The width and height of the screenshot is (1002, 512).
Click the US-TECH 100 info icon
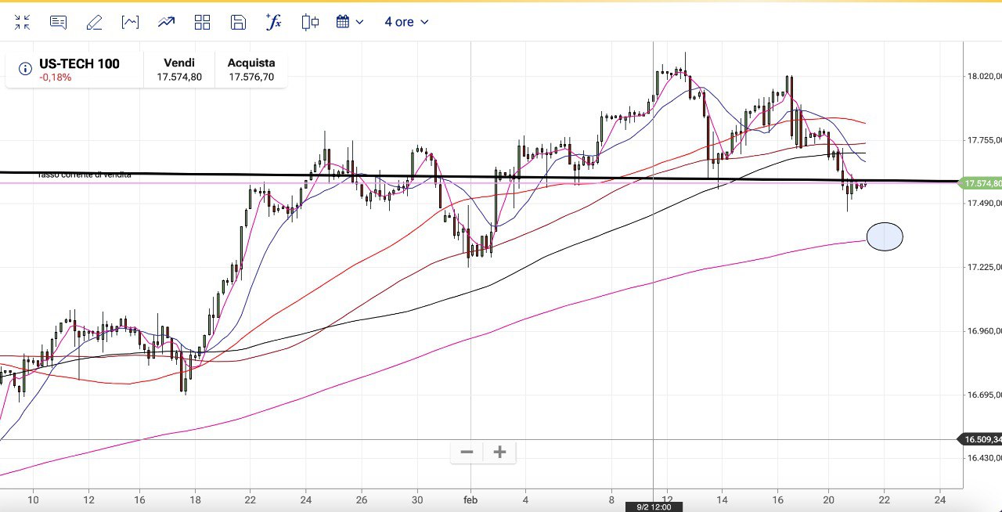(25, 70)
